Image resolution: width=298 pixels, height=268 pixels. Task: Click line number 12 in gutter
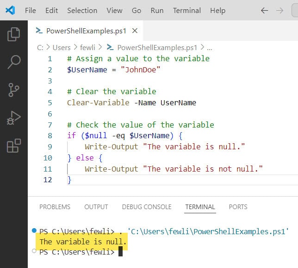(48, 180)
